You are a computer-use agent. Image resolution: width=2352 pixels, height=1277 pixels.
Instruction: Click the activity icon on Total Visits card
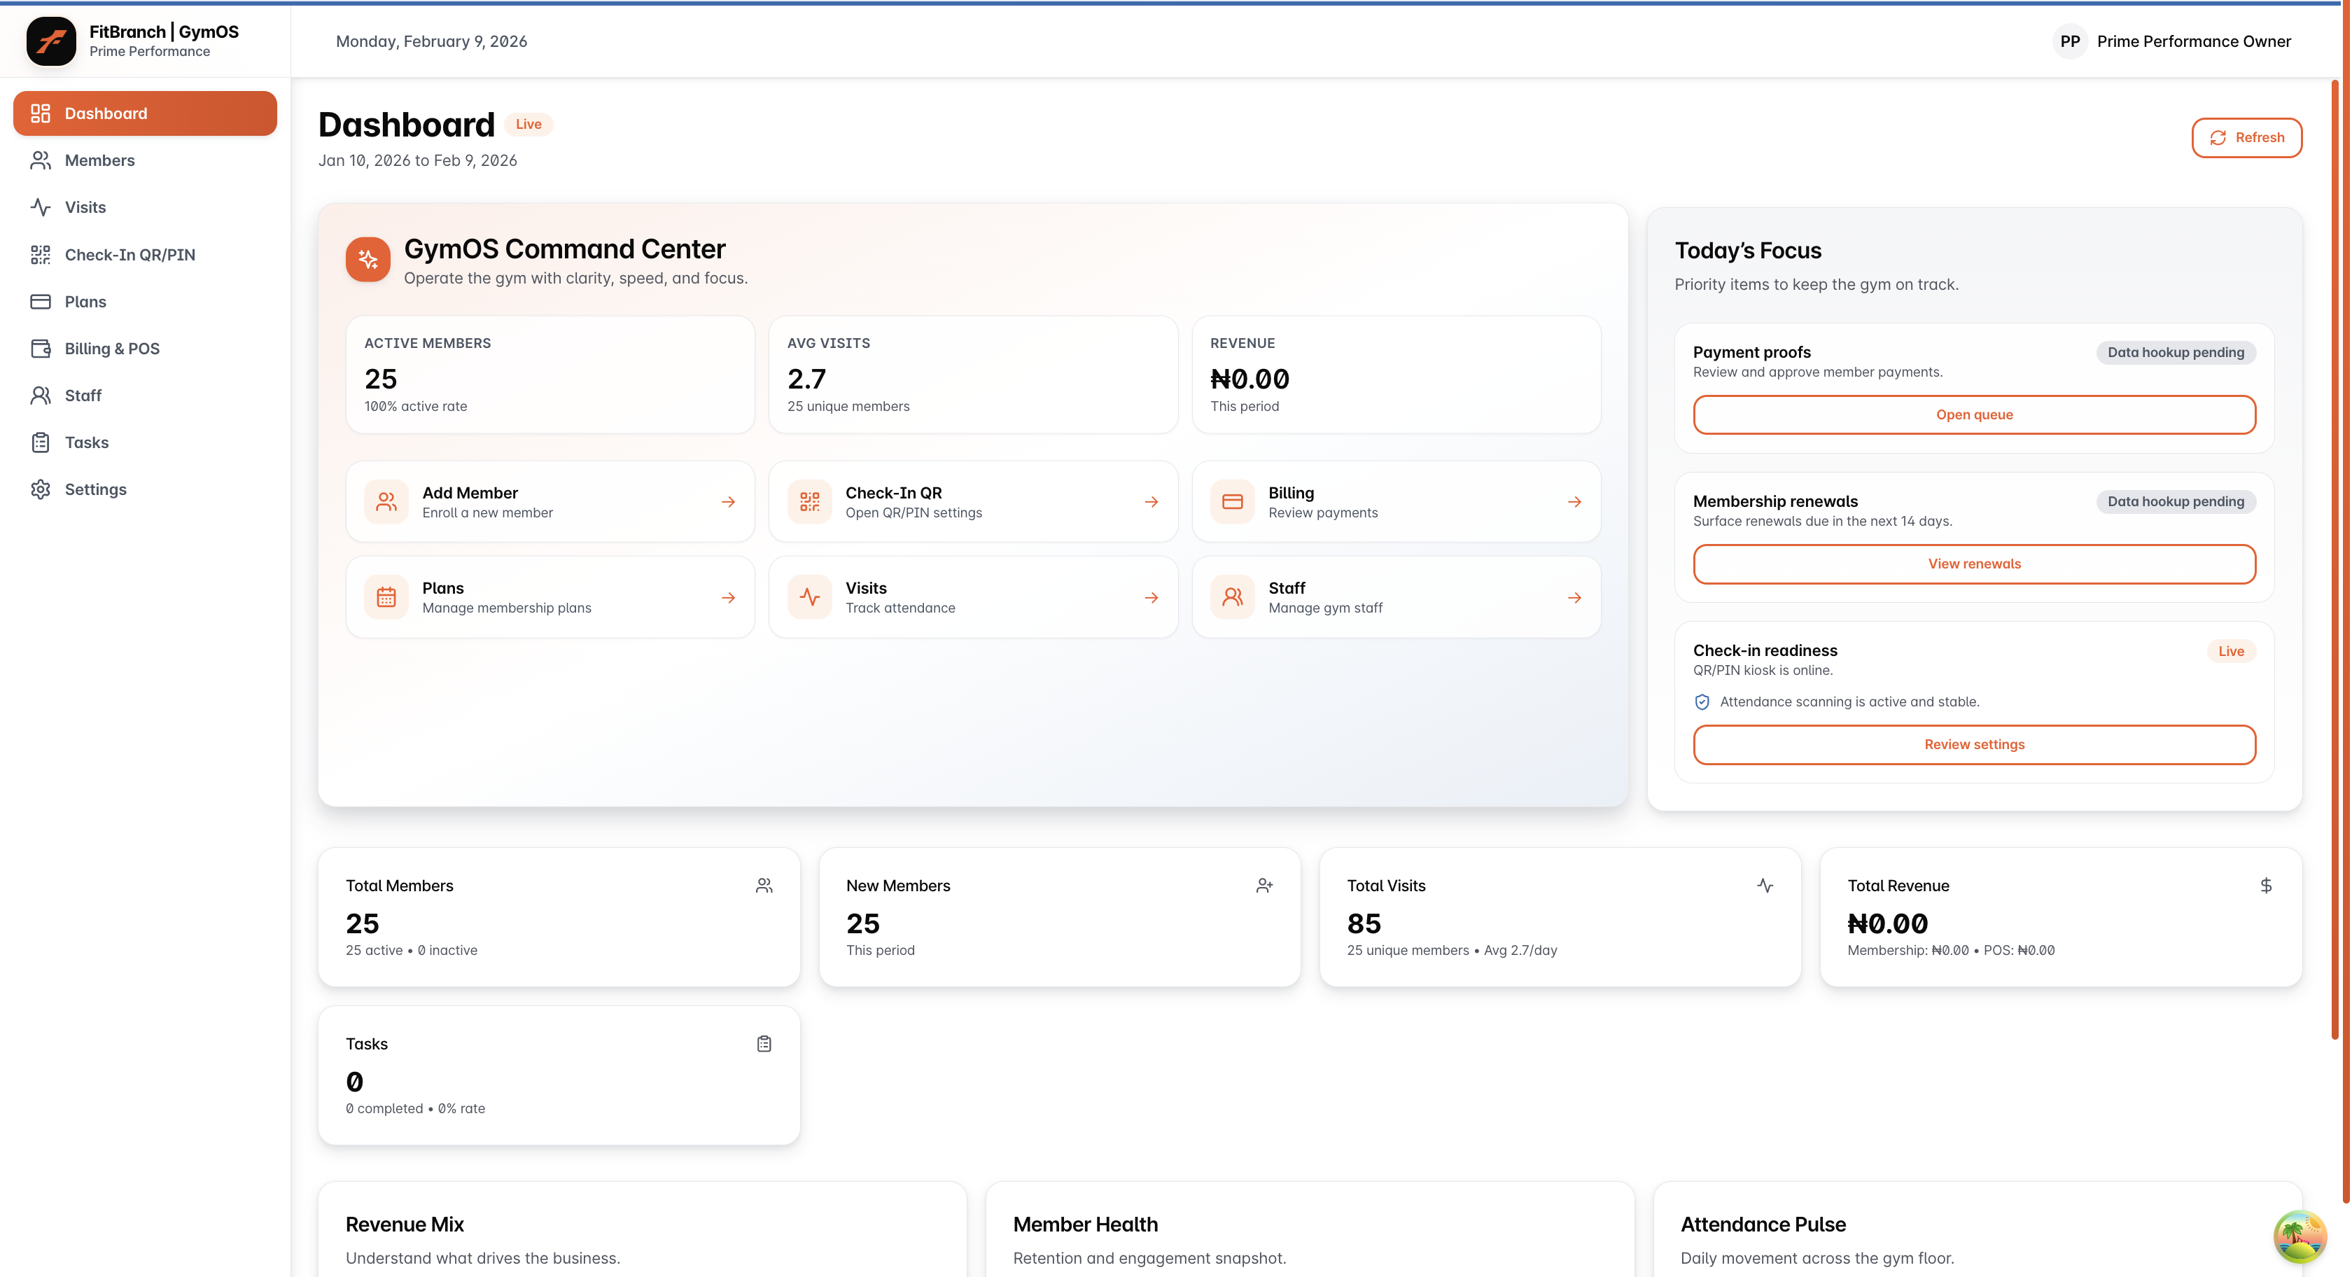(1764, 885)
